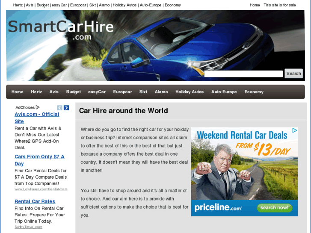The image size is (311, 233).
Task: Click the AdChoices triangle icon in sidebar
Action: point(38,107)
